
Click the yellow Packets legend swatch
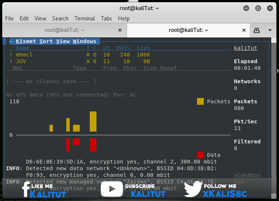coord(200,101)
